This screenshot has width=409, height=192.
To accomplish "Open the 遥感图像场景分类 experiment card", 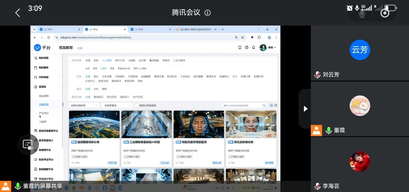I will [x=94, y=138].
